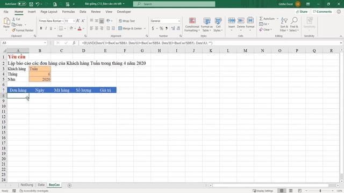Click the Paste clipboard icon
Image resolution: width=344 pixels, height=193 pixels.
coord(6,21)
